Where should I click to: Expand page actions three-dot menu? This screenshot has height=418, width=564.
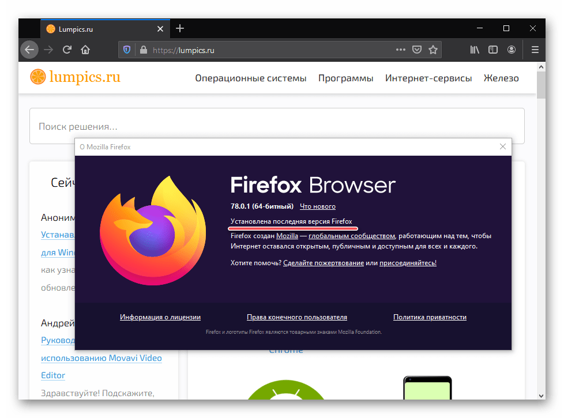coord(400,50)
